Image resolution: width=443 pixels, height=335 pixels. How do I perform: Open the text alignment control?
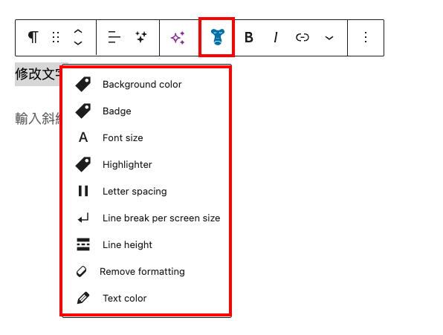point(114,37)
